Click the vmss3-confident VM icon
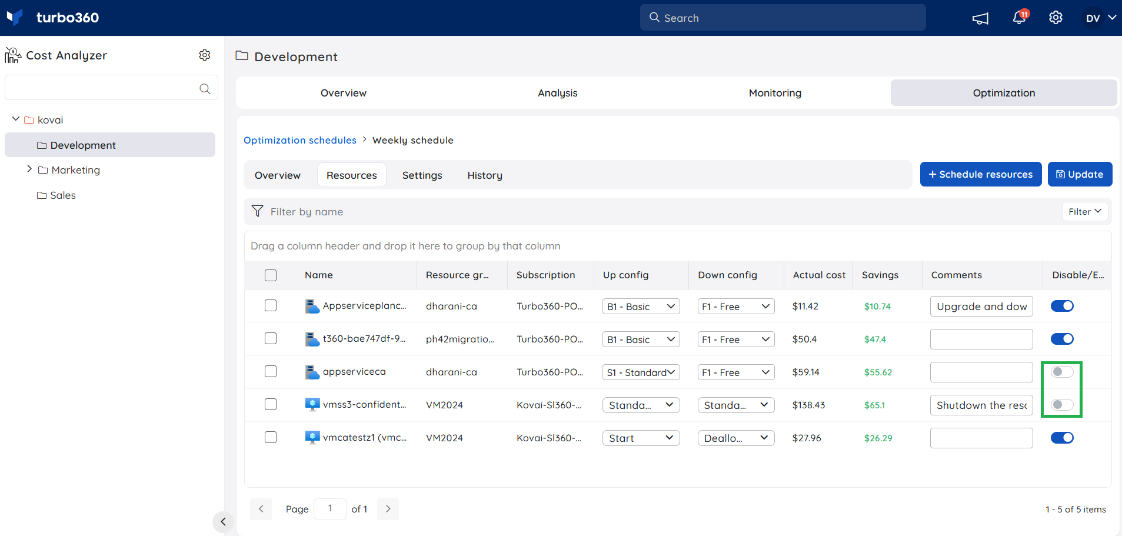The height and width of the screenshot is (536, 1122). (x=312, y=404)
